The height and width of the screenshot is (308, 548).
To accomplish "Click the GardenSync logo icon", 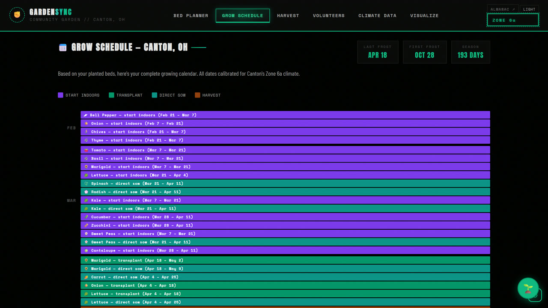I will point(17,15).
